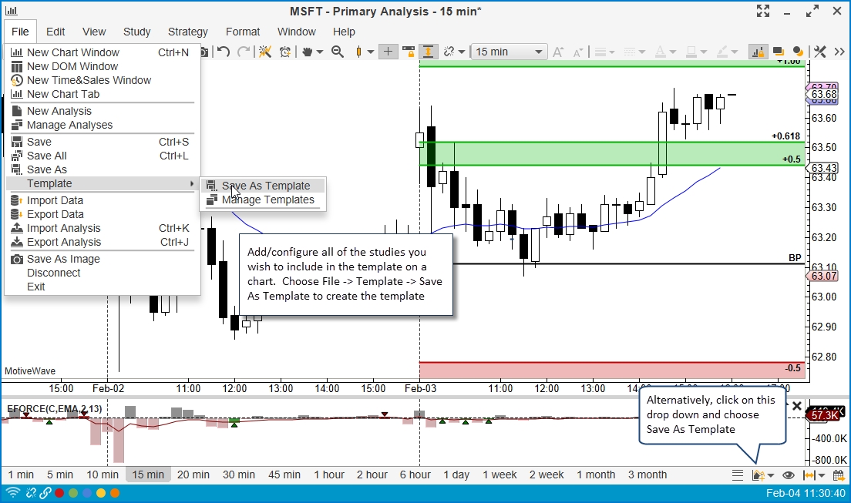Choose Save As in File menu

pos(102,169)
